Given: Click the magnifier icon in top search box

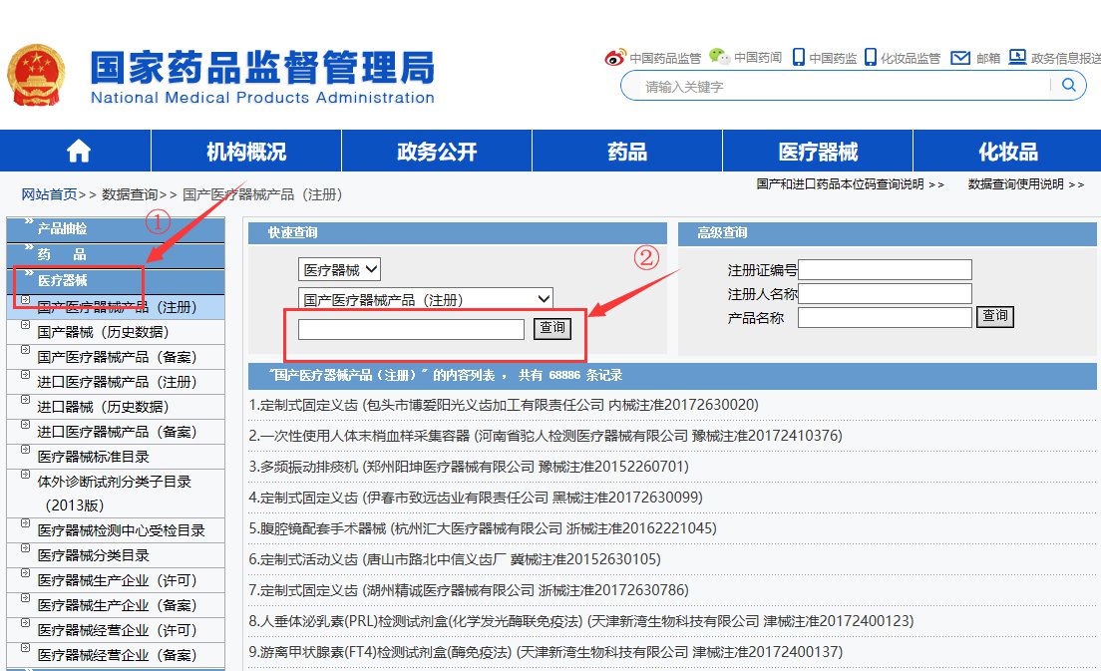Looking at the screenshot, I should tap(1068, 86).
